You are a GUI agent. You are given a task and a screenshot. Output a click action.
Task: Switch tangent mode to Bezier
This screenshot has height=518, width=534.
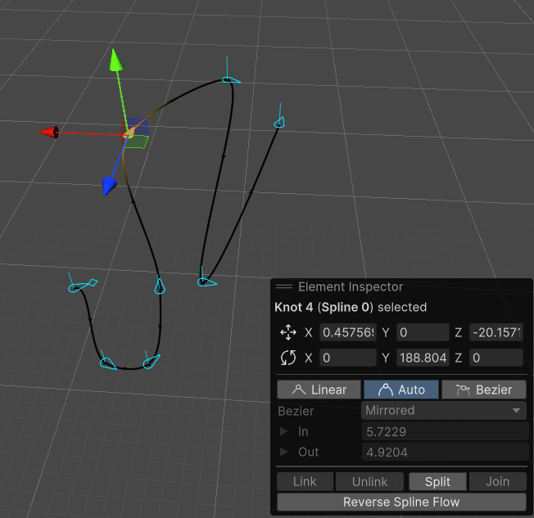(483, 390)
